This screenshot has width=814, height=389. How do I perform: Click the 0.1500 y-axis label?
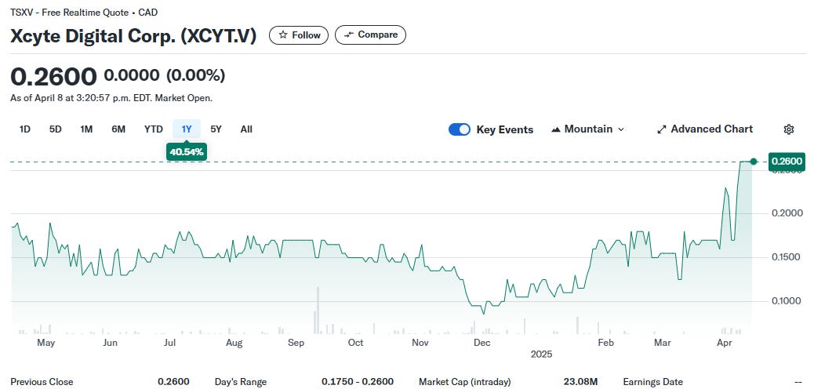coord(786,257)
